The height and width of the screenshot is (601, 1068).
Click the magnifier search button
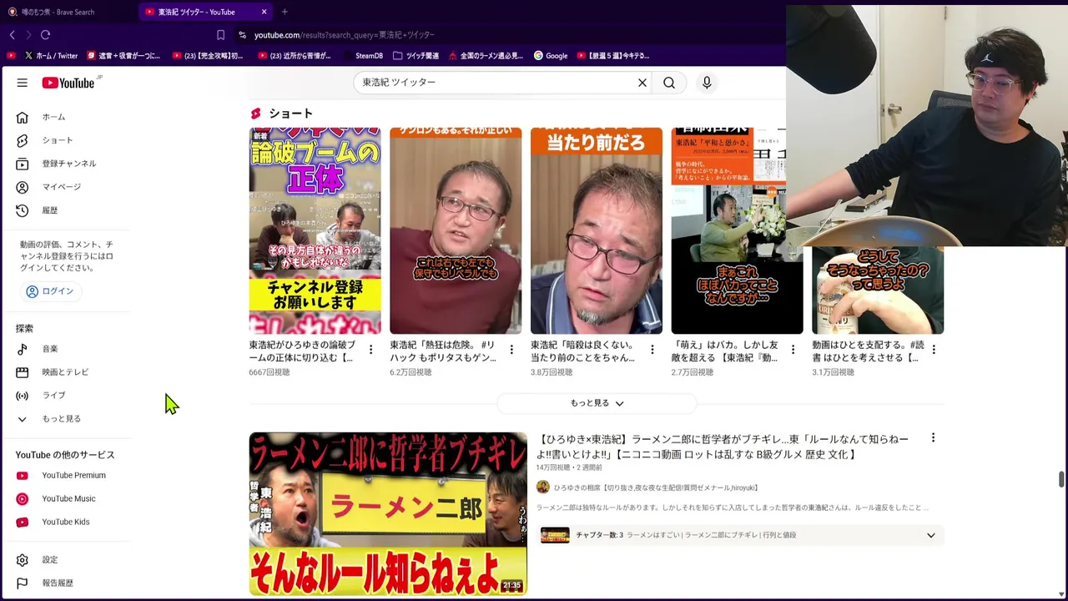(x=669, y=83)
